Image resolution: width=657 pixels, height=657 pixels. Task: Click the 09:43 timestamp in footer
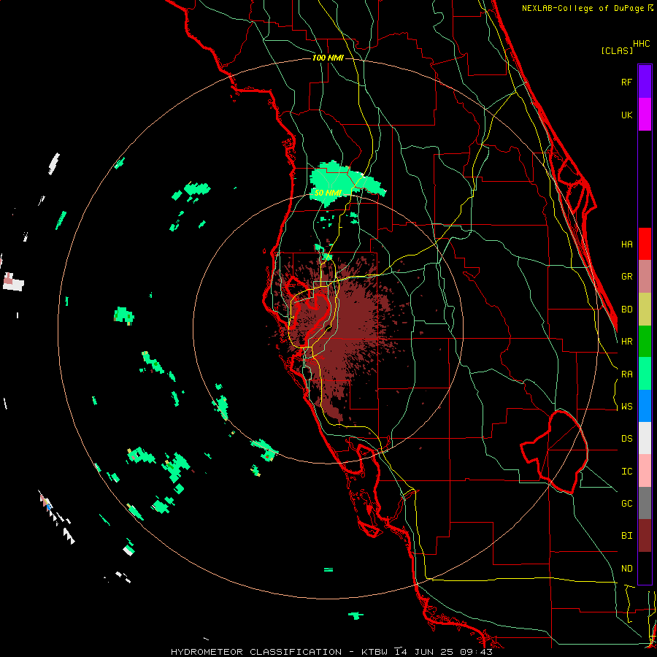click(475, 652)
